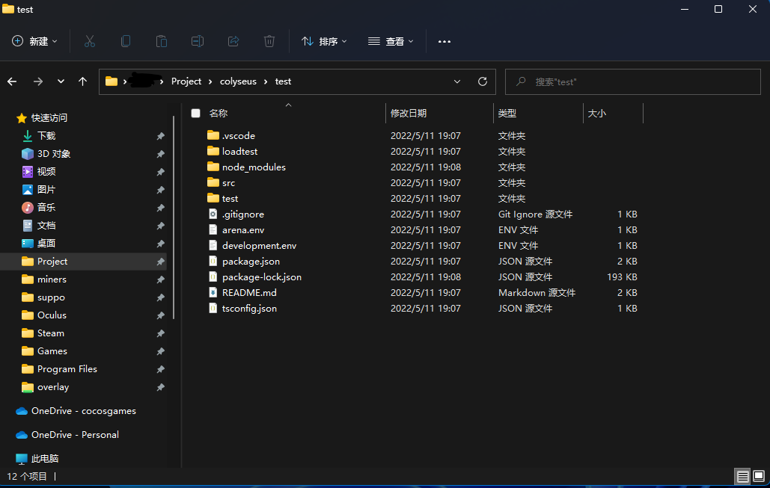Select the 下载 downloads quick access item
770x488 pixels.
click(x=46, y=136)
